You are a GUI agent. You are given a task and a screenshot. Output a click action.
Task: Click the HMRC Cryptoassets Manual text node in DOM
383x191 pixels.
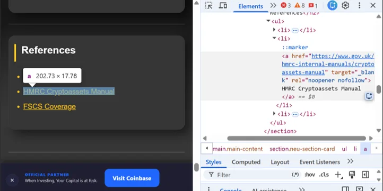click(x=321, y=88)
